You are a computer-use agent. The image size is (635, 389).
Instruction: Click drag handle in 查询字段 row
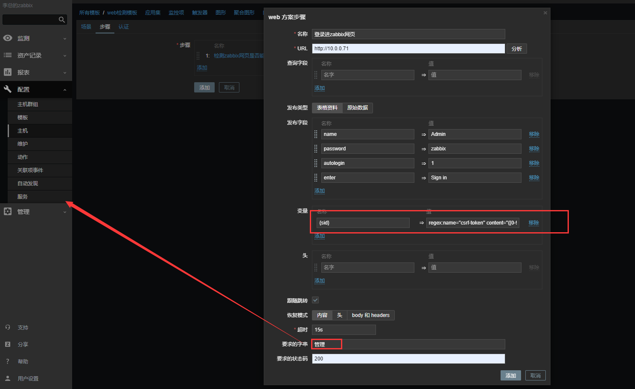coord(316,75)
